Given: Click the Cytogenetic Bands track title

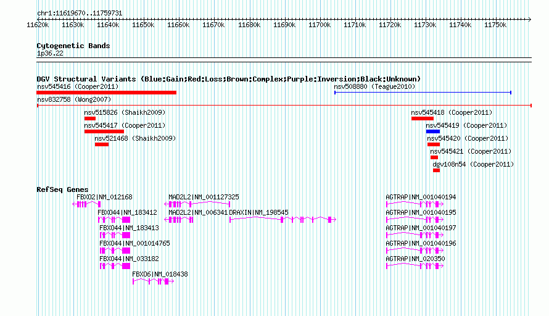Looking at the screenshot, I should coord(73,46).
